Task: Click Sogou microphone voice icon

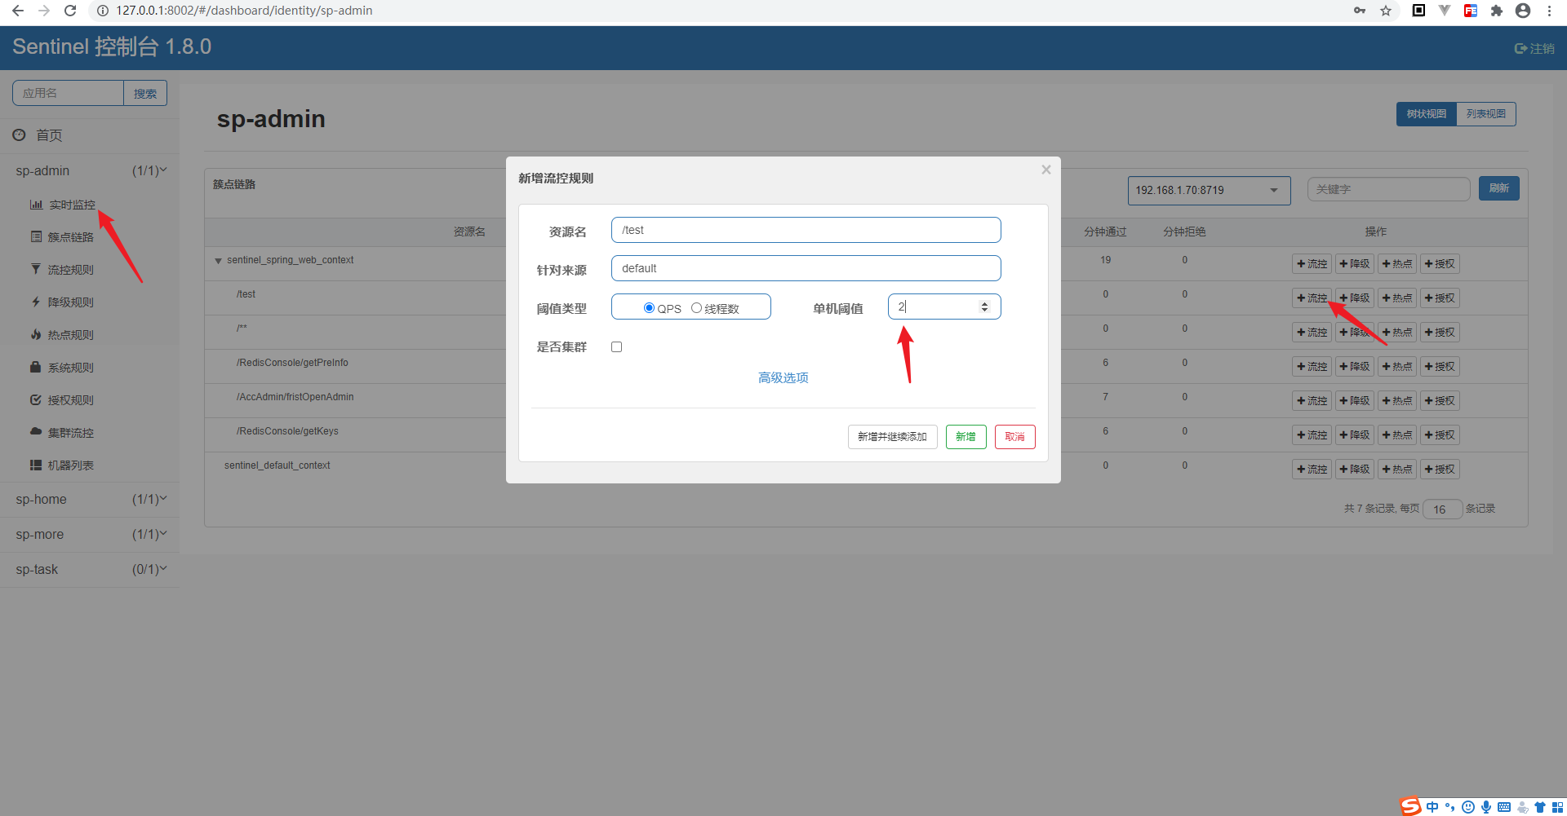Action: (1486, 807)
